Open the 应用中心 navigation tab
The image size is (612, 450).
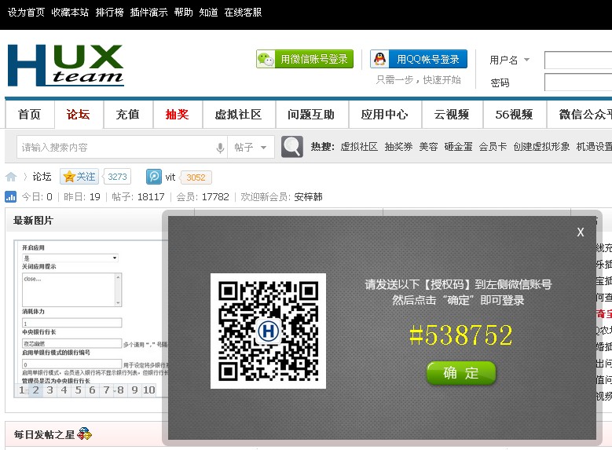(385, 115)
